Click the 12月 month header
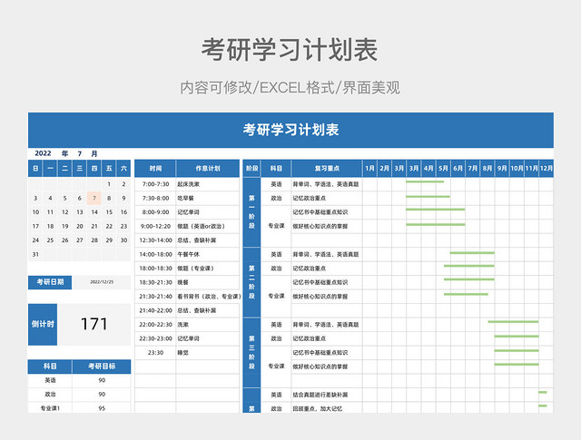The image size is (581, 440). tap(547, 169)
